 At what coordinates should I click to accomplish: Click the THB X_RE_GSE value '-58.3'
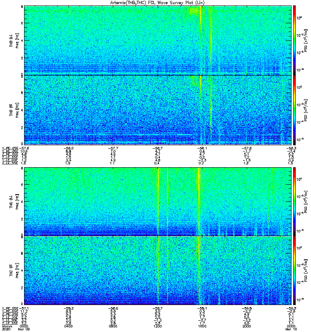pyautogui.click(x=291, y=148)
